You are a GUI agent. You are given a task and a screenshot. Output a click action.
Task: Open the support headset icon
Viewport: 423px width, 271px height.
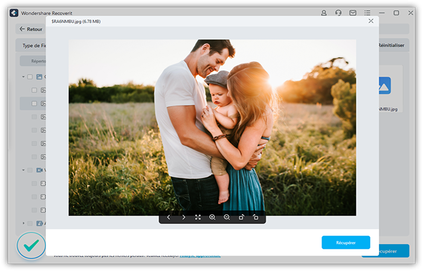click(338, 13)
